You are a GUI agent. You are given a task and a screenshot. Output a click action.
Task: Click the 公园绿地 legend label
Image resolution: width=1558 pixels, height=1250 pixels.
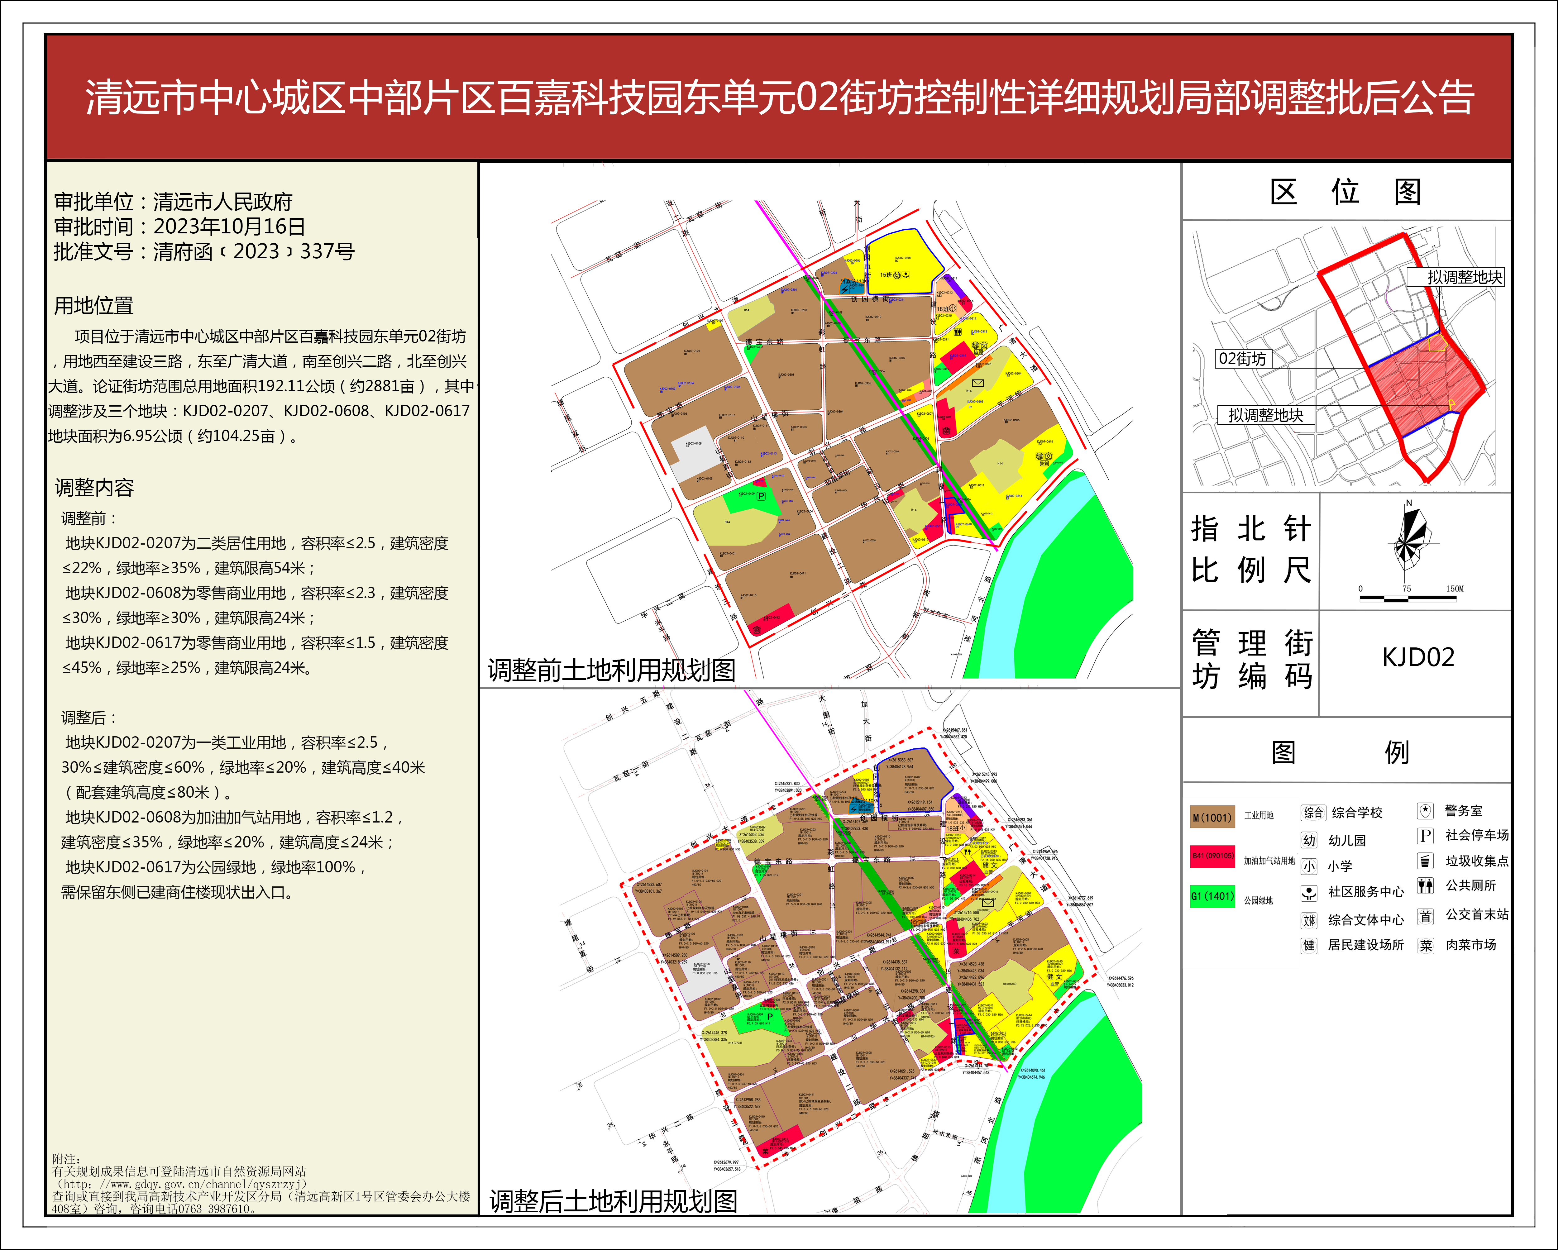pos(1258,900)
